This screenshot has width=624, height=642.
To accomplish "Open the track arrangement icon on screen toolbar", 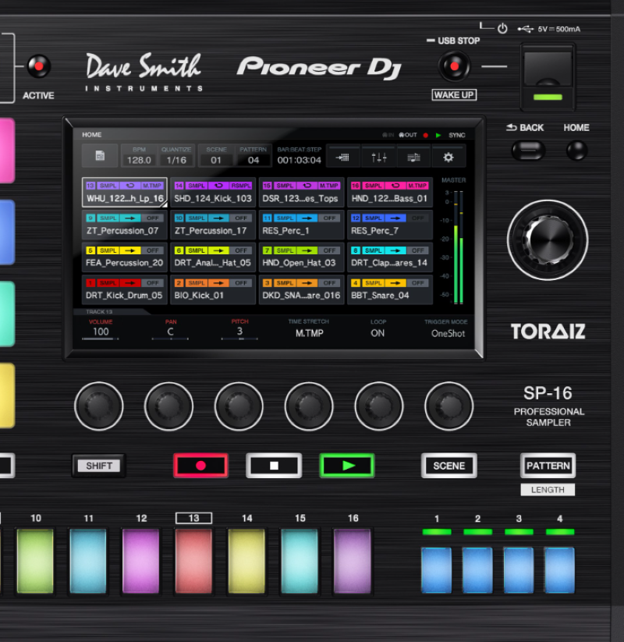I will 342,158.
